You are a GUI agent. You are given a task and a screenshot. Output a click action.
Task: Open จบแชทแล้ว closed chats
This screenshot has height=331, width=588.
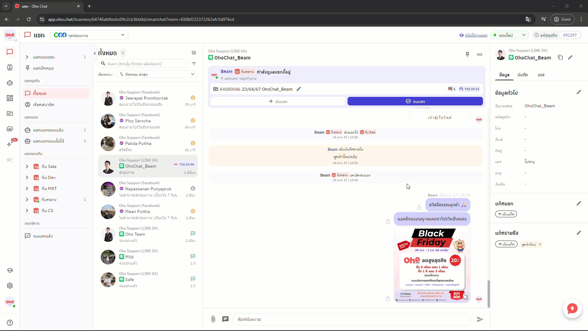56,236
